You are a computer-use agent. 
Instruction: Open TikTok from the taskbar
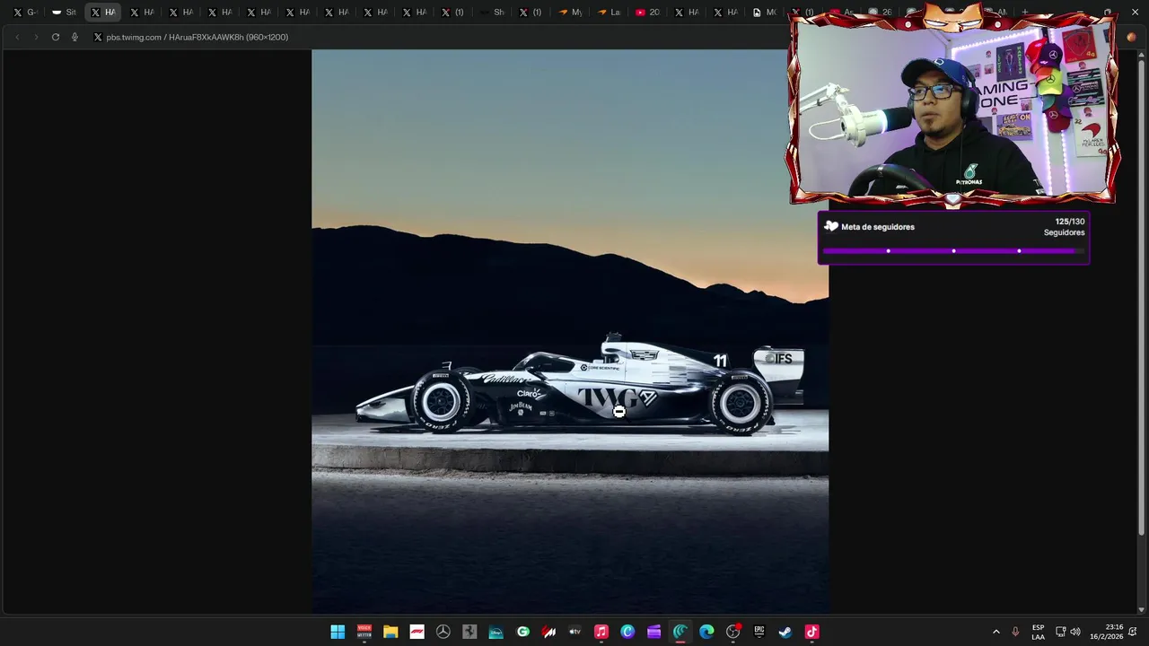pyautogui.click(x=811, y=632)
